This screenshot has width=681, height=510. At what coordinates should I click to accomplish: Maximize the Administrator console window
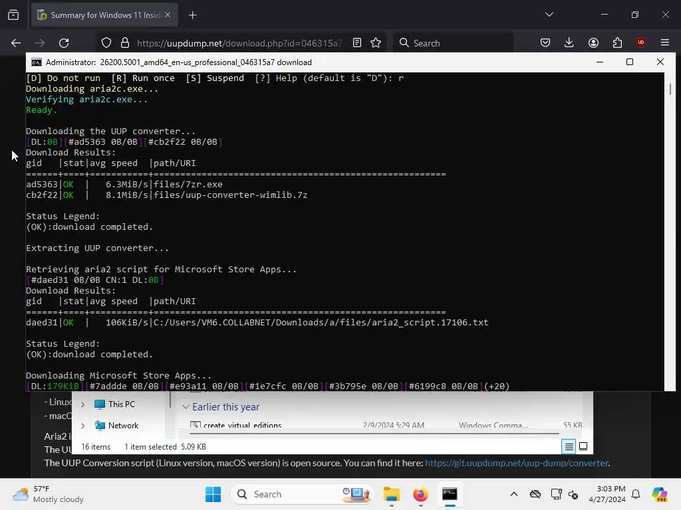pyautogui.click(x=630, y=62)
